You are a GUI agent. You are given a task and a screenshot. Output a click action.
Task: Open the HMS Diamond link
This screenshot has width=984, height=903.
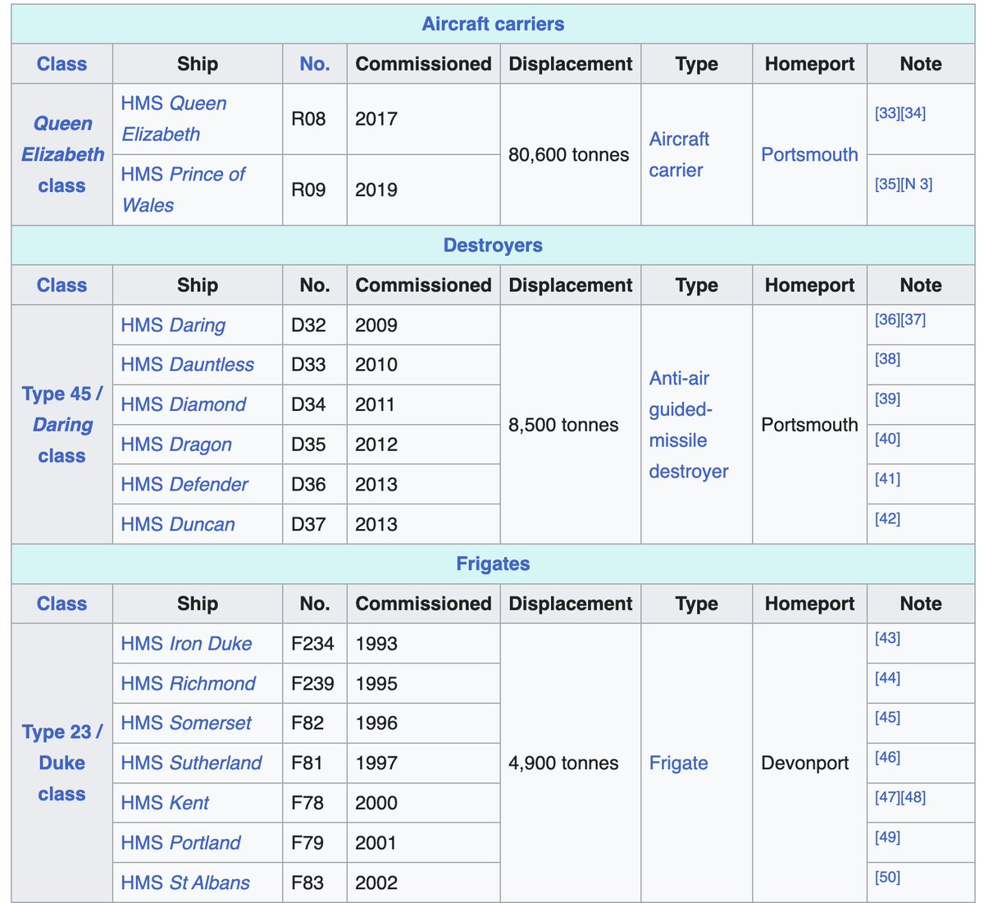coord(184,404)
